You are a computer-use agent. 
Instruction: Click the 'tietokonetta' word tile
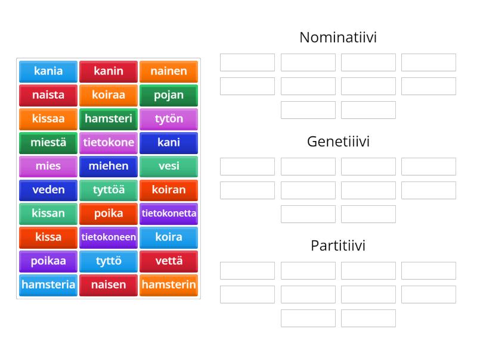169,214
